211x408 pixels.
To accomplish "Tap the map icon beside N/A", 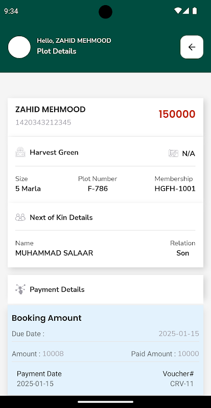I will click(x=173, y=154).
